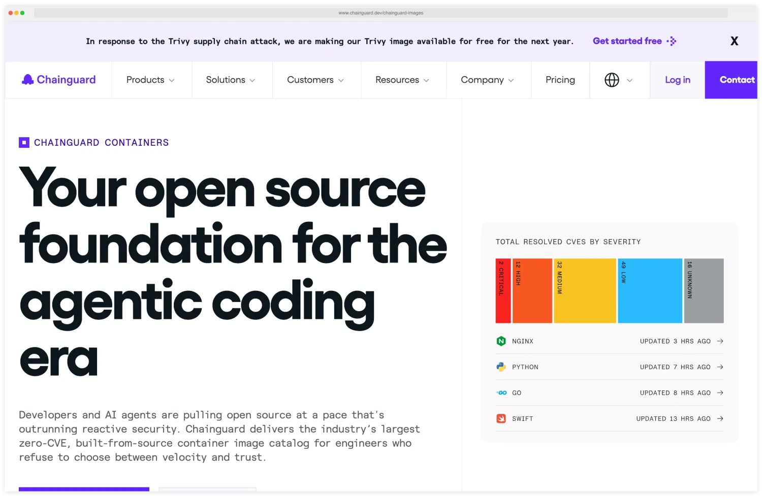
Task: Click the NGINX logo icon
Action: point(501,341)
